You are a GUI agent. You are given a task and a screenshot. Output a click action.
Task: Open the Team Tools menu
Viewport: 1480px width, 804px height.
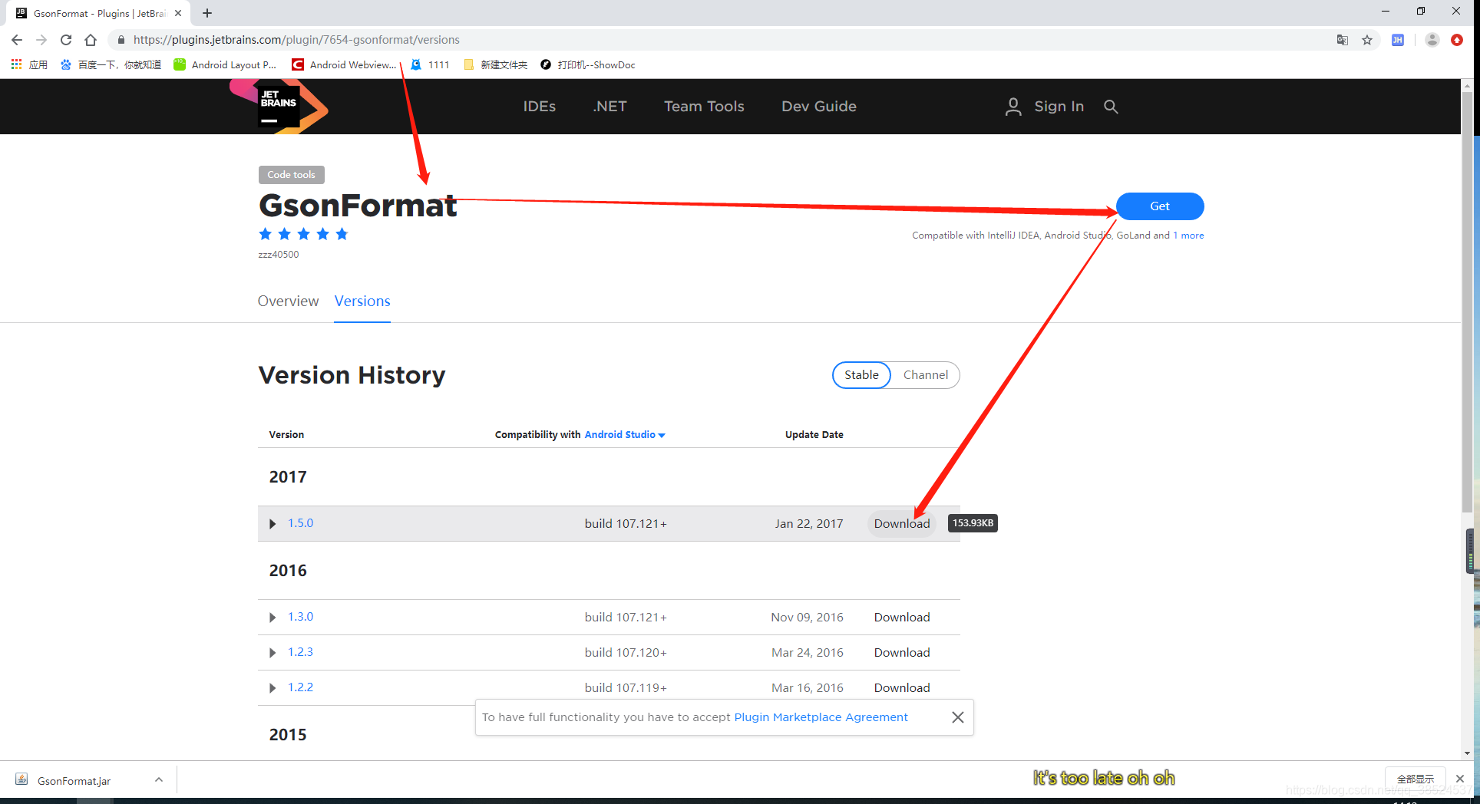coord(704,107)
